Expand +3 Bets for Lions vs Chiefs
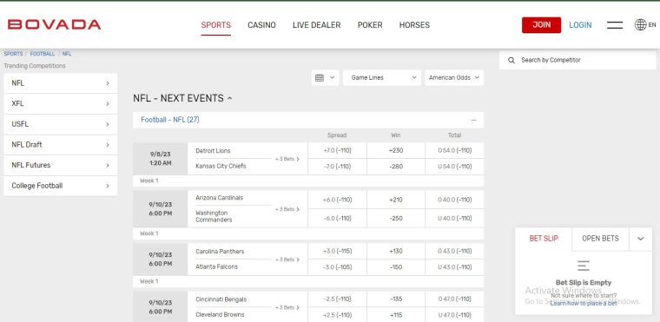 [x=287, y=159]
